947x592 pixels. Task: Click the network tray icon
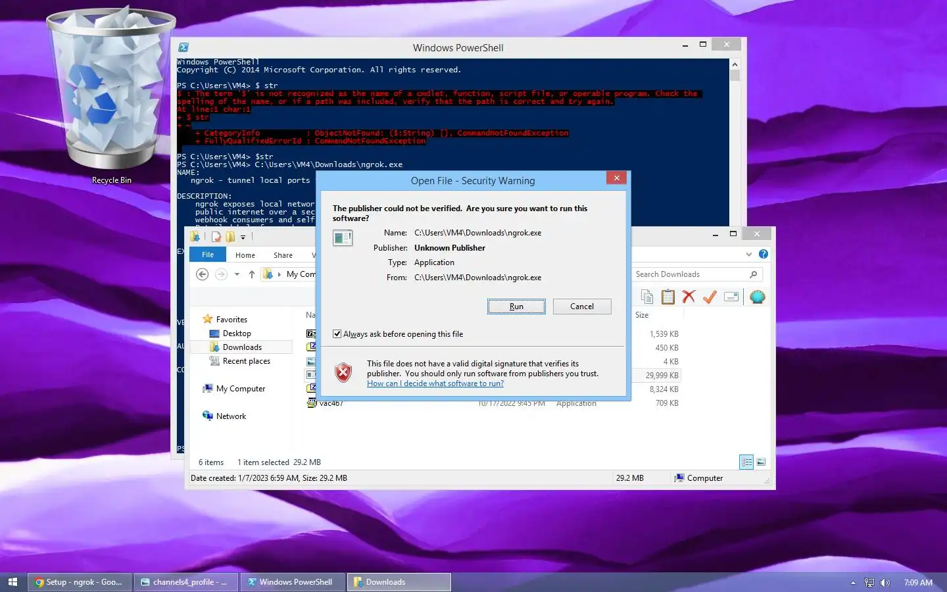coord(869,583)
